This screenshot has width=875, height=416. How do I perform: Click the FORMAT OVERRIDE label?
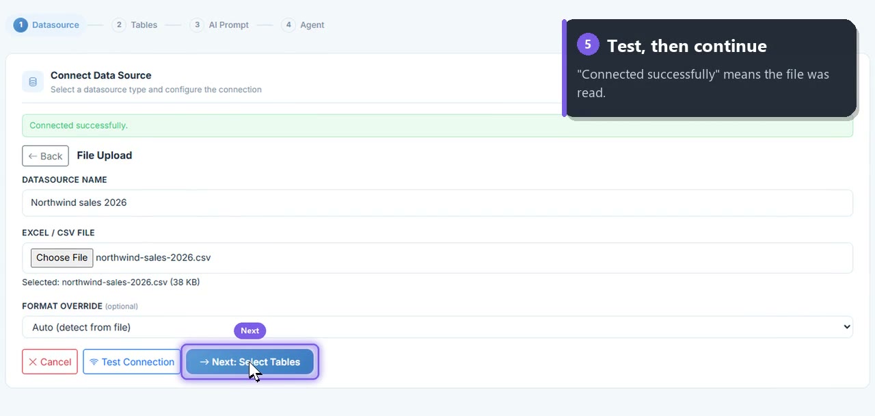coord(62,307)
